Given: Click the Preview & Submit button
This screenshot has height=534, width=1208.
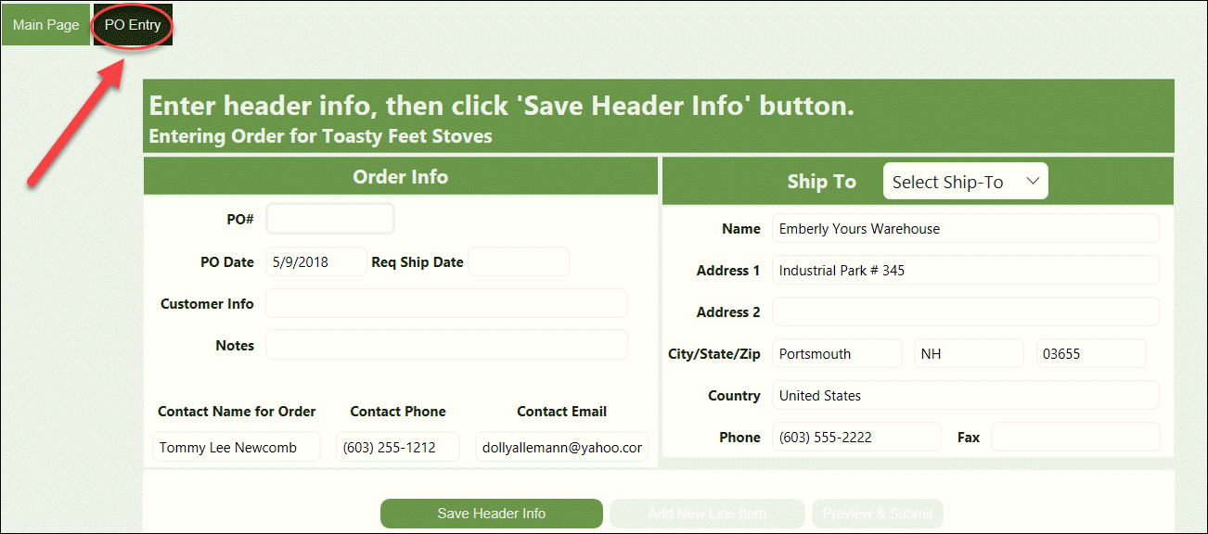Looking at the screenshot, I should 878,513.
